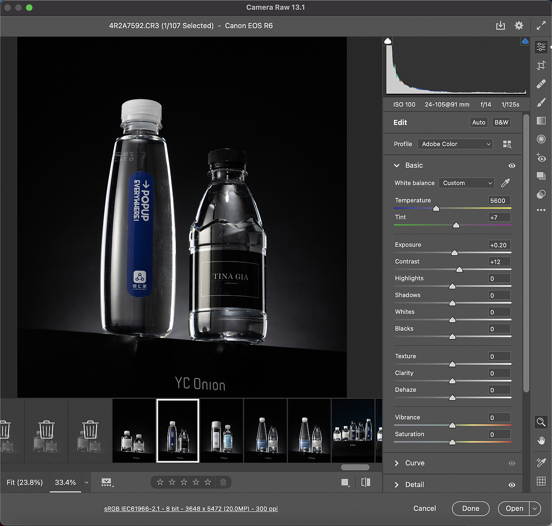
Task: Open the Edit panel tool
Action: pyautogui.click(x=541, y=47)
